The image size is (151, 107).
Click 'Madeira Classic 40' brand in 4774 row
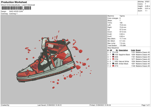(143, 66)
